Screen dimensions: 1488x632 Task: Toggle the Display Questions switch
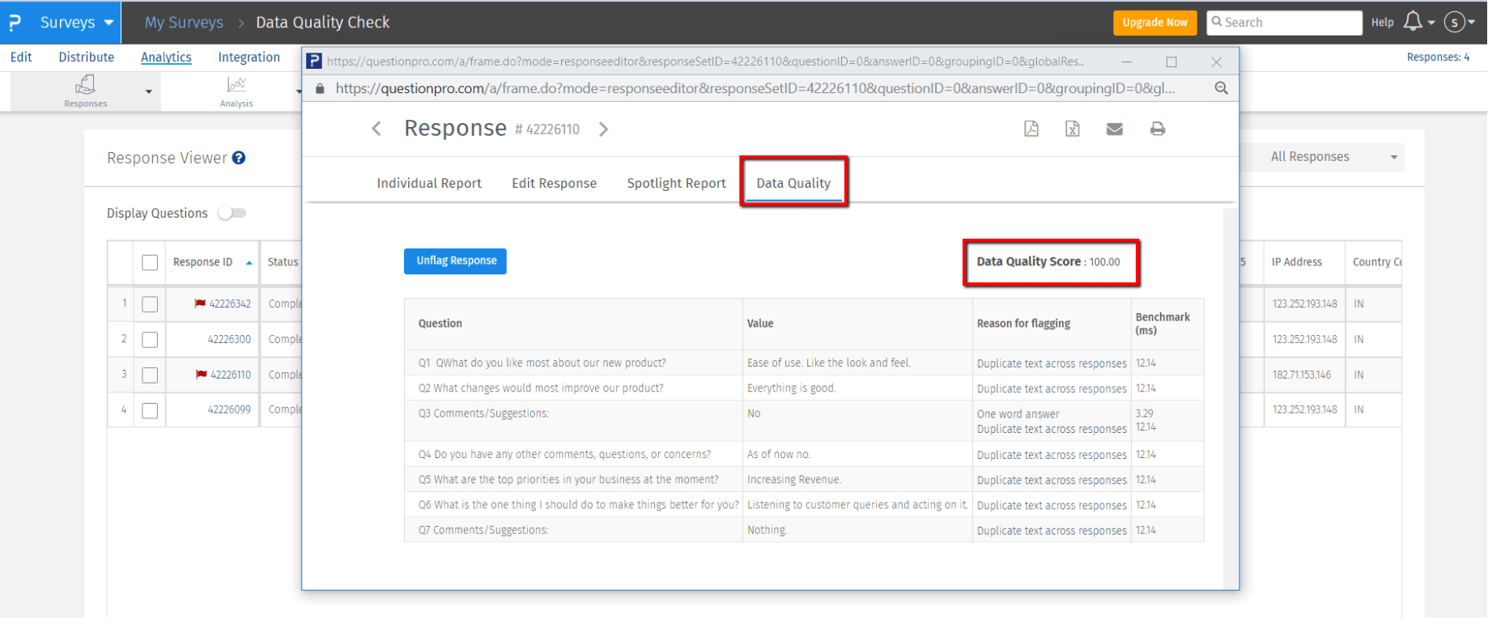tap(232, 213)
